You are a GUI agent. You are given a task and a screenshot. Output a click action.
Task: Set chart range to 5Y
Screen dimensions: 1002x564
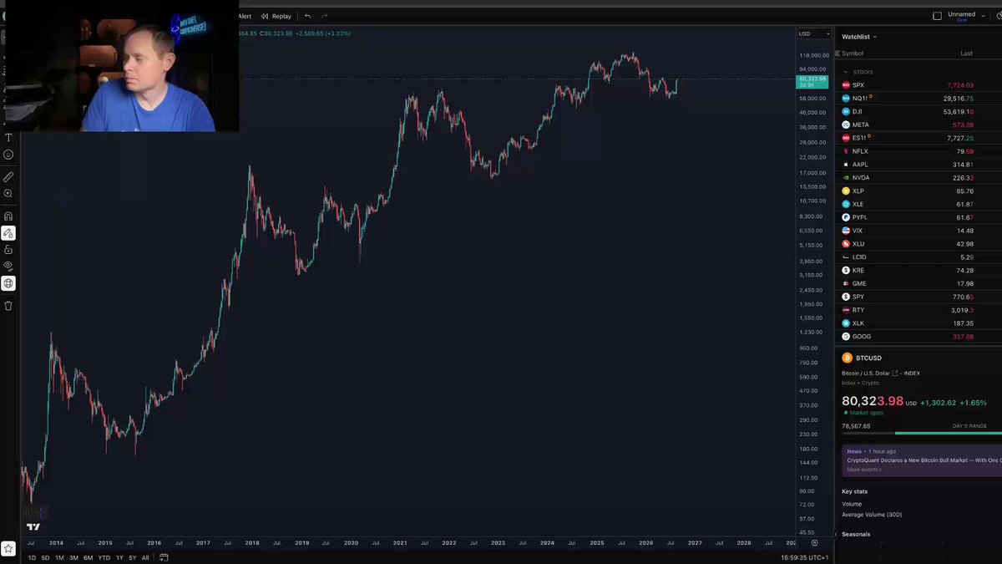(133, 557)
